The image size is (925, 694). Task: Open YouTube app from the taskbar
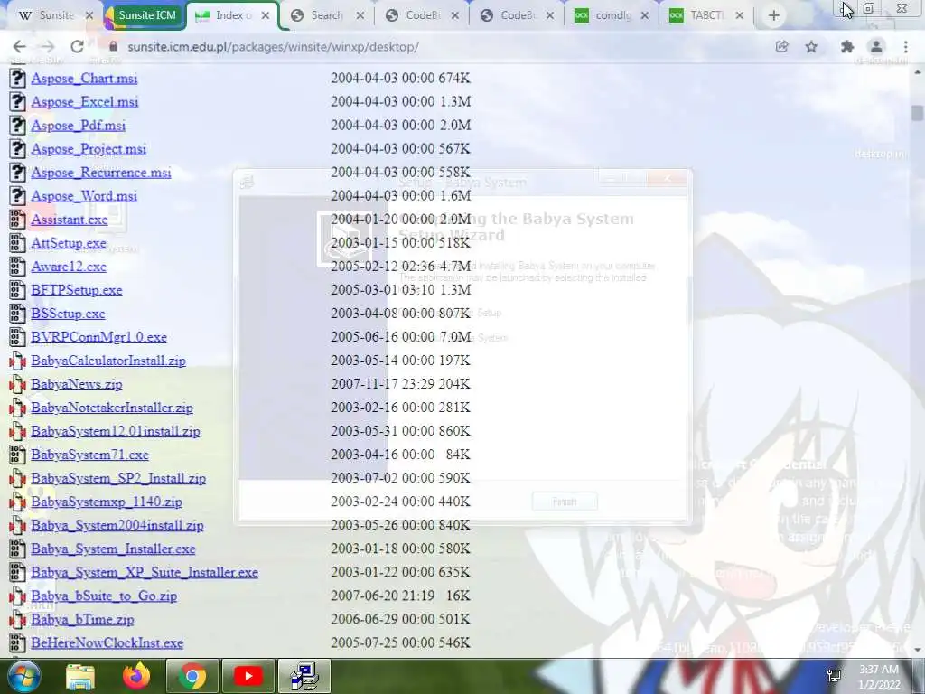(x=248, y=676)
